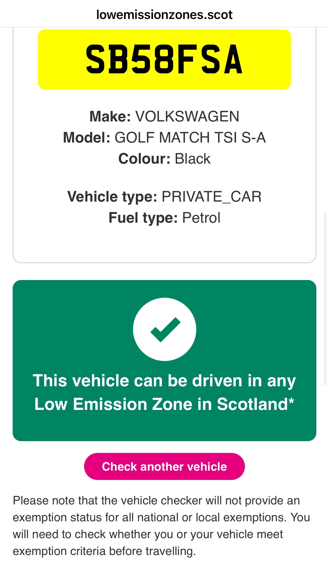Select the GOLF MATCH TSI S-A model text
This screenshot has height=564, width=329.
[190, 137]
